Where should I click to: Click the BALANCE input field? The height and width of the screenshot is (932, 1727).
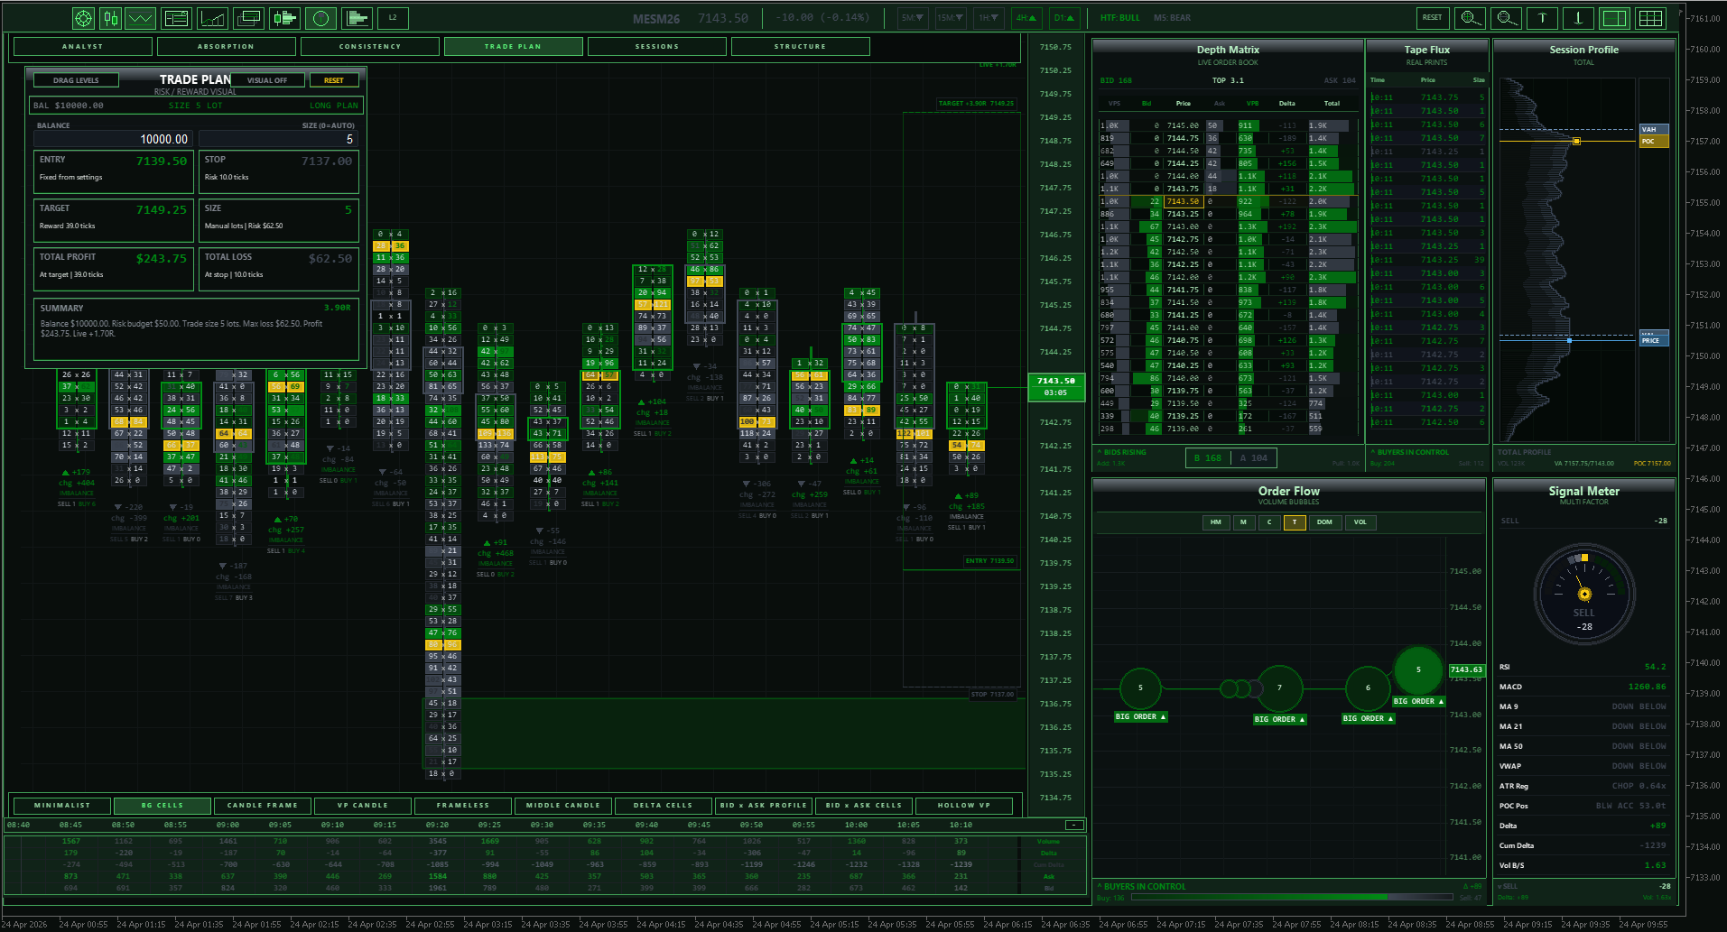click(x=113, y=139)
